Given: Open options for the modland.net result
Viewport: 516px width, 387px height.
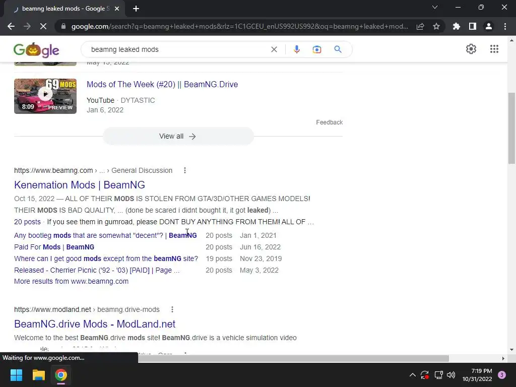Looking at the screenshot, I should pos(172,309).
